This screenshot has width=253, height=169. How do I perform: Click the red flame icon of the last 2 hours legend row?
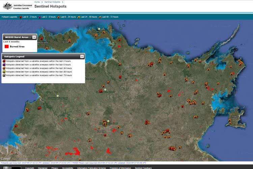point(4,61)
